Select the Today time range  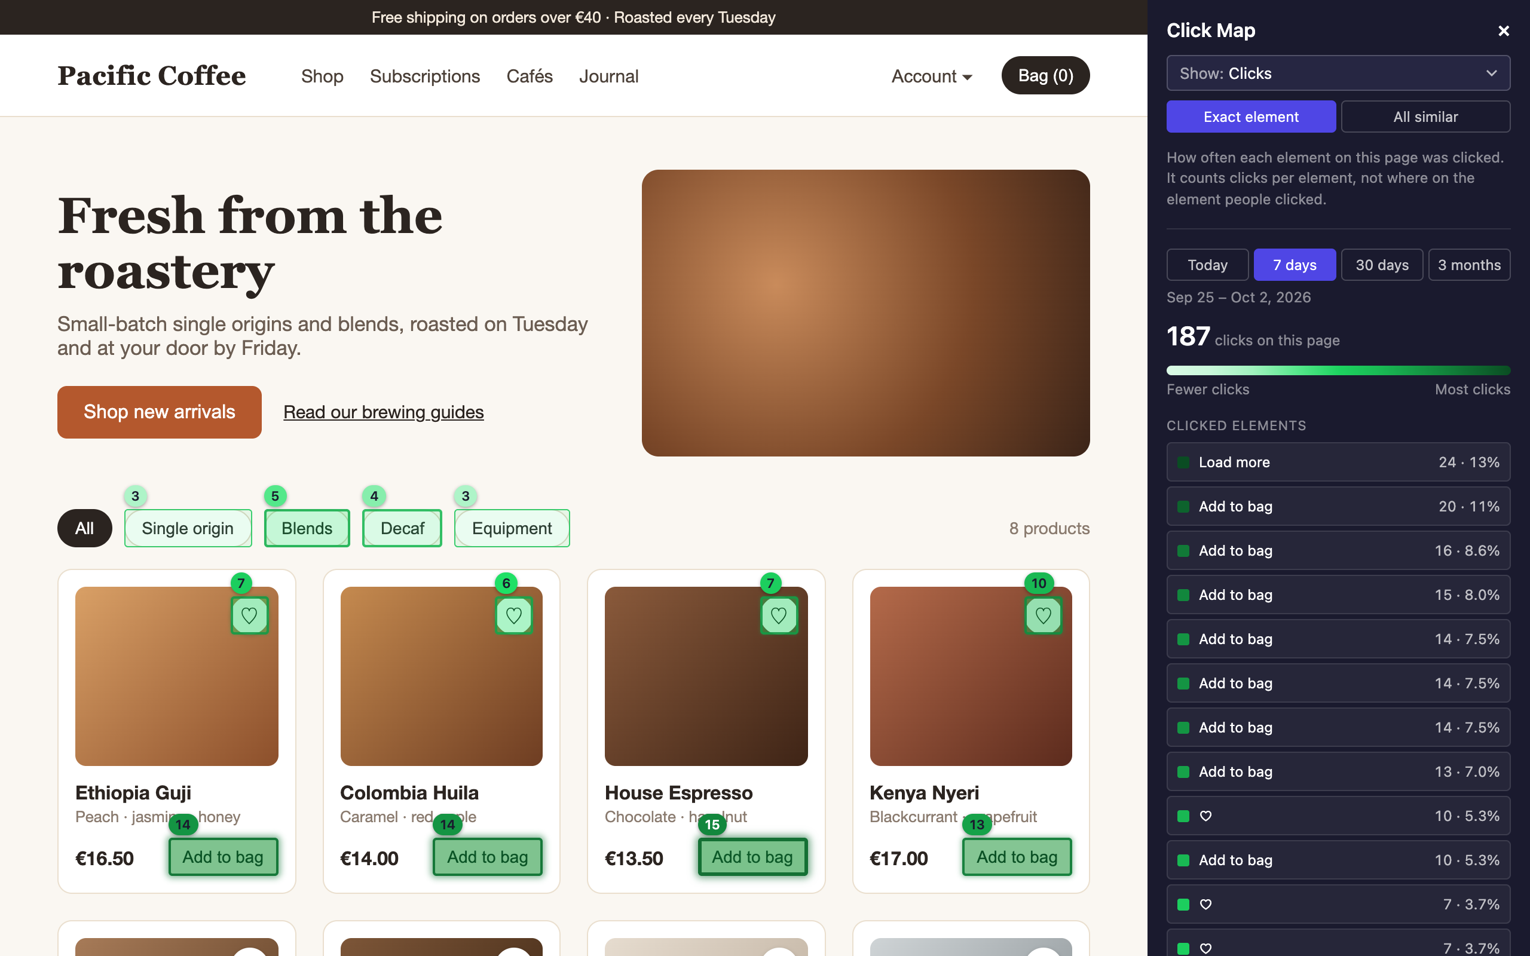click(x=1207, y=265)
